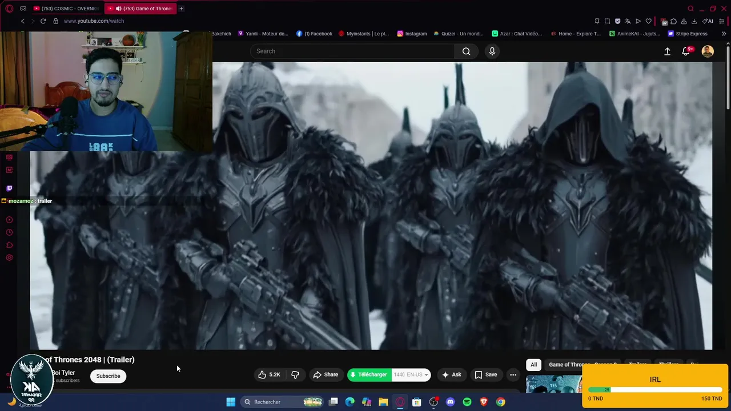Viewport: 731px width, 411px height.
Task: Open a new browser tab
Action: click(x=181, y=9)
